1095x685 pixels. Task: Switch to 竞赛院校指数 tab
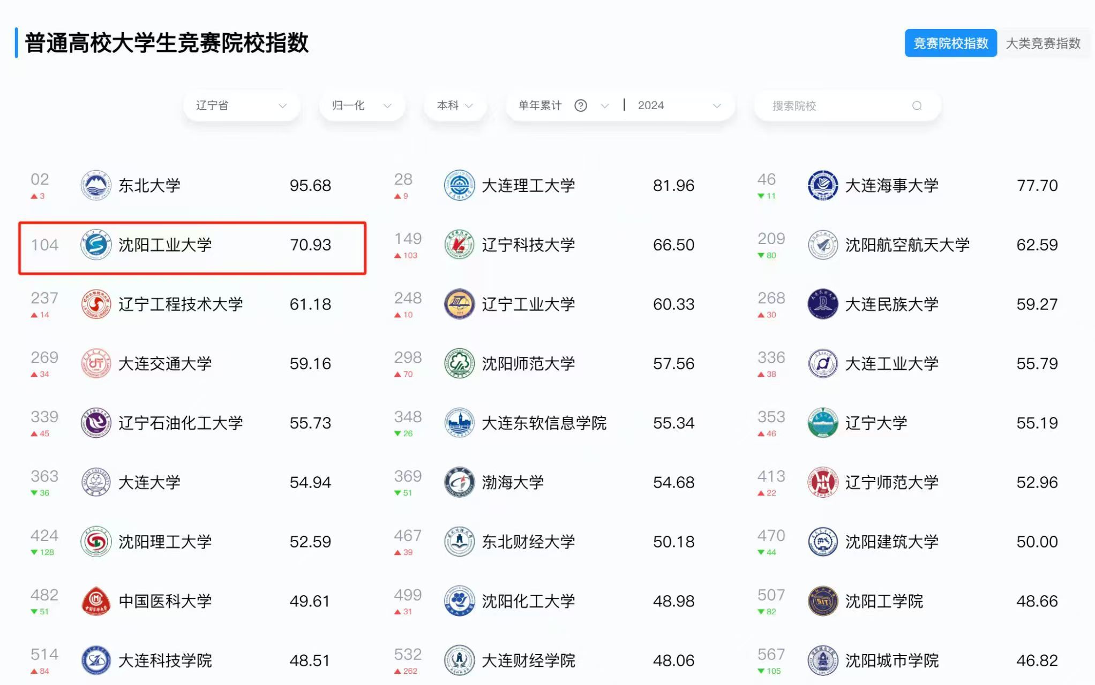pyautogui.click(x=950, y=43)
